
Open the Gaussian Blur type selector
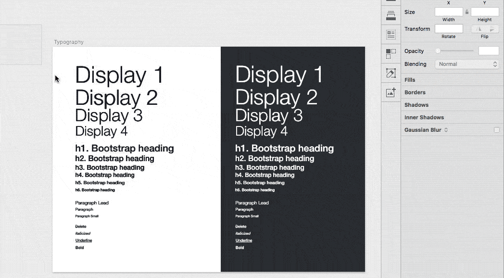446,130
